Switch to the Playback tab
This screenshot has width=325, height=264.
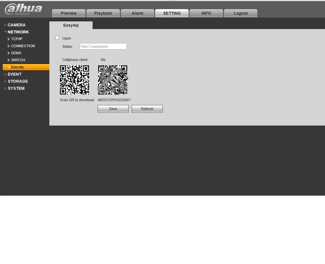click(x=103, y=13)
